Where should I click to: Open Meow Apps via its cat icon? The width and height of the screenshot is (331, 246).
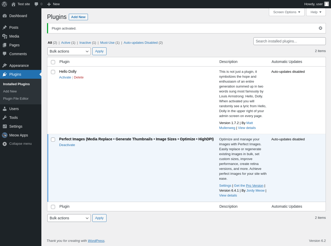click(5, 135)
